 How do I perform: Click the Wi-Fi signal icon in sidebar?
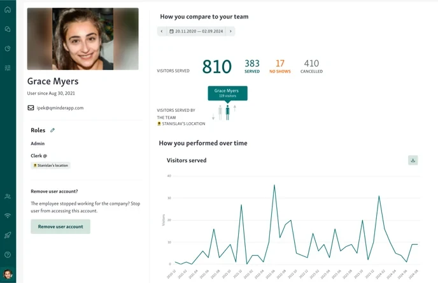8,216
